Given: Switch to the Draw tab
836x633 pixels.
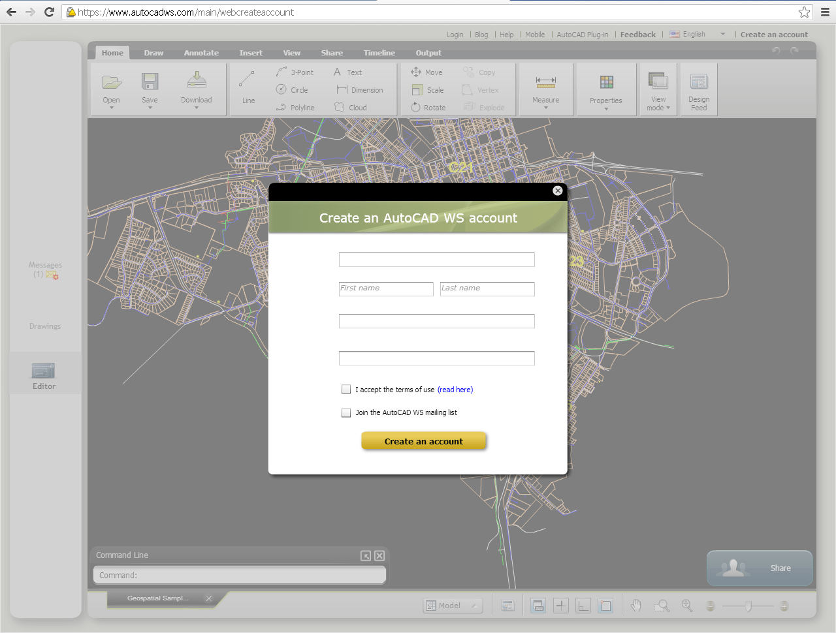Looking at the screenshot, I should 153,53.
